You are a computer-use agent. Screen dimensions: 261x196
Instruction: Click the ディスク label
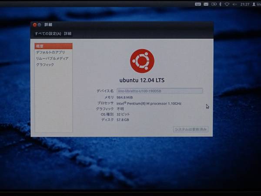point(107,120)
